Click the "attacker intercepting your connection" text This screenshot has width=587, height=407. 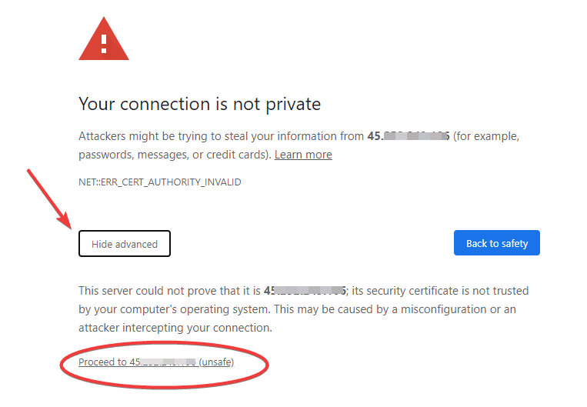coord(175,328)
